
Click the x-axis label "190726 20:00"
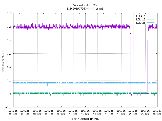[133, 112]
